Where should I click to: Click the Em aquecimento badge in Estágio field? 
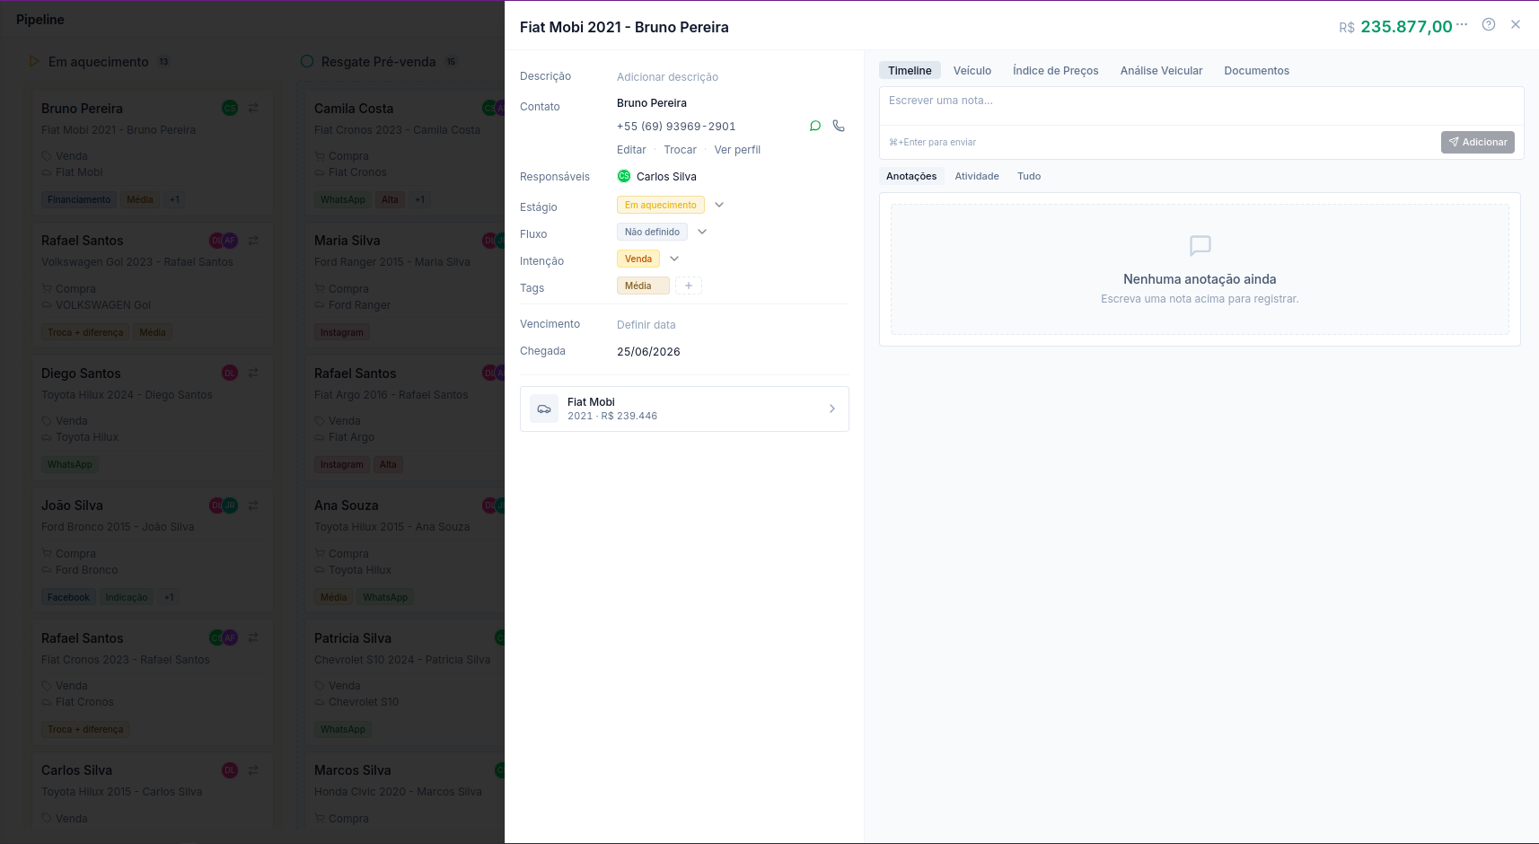click(661, 205)
